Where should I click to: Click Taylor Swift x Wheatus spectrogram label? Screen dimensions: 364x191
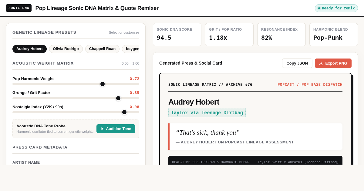298,162
